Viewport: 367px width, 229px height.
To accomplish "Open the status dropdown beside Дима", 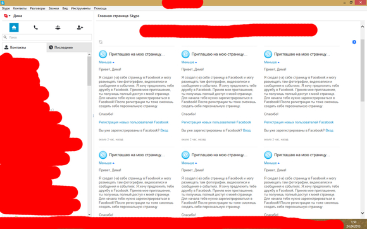I will (x=7, y=16).
